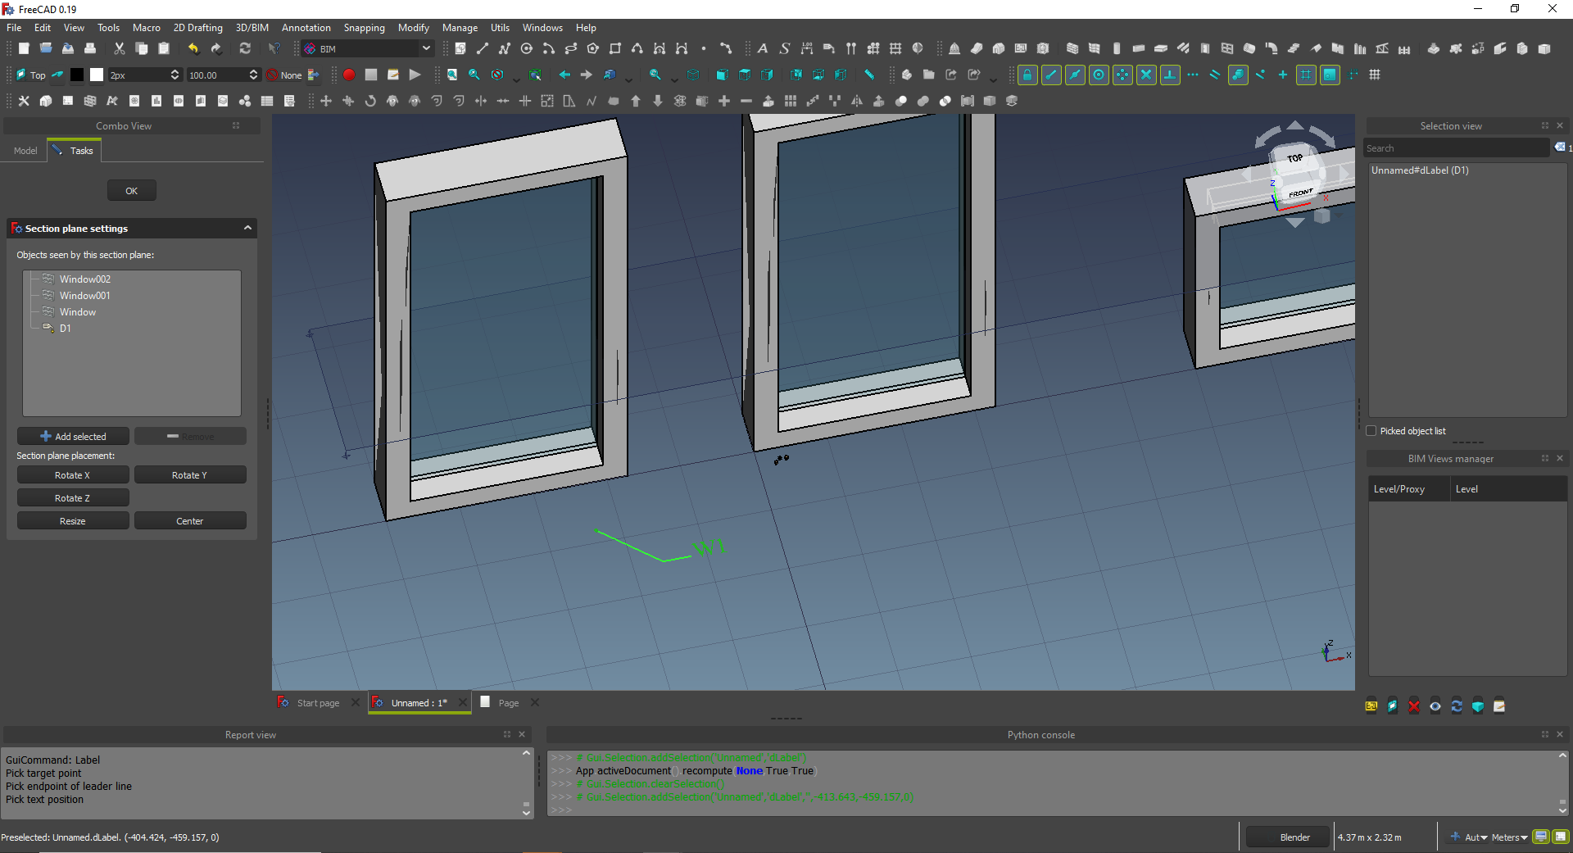Screen dimensions: 1573x853
Task: Switch to the Model tab
Action: (25, 151)
